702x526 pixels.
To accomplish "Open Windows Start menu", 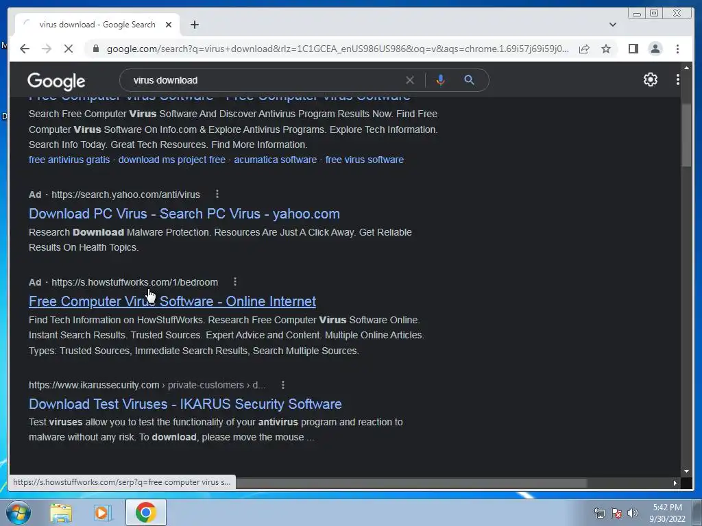I will [19, 512].
